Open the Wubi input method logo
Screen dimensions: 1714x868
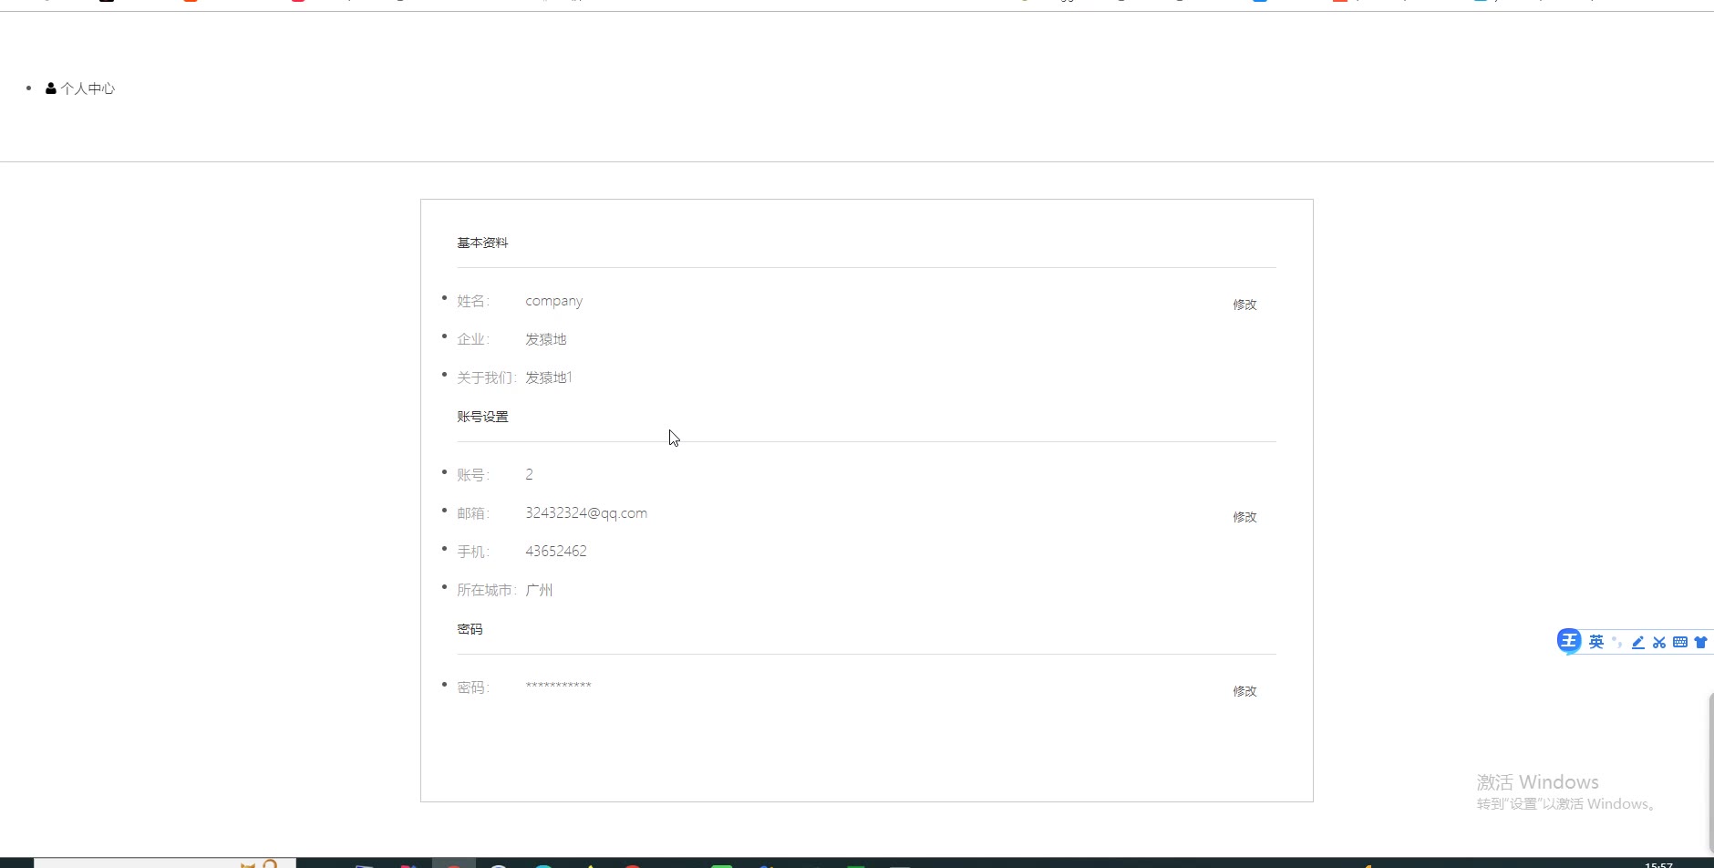click(x=1568, y=642)
